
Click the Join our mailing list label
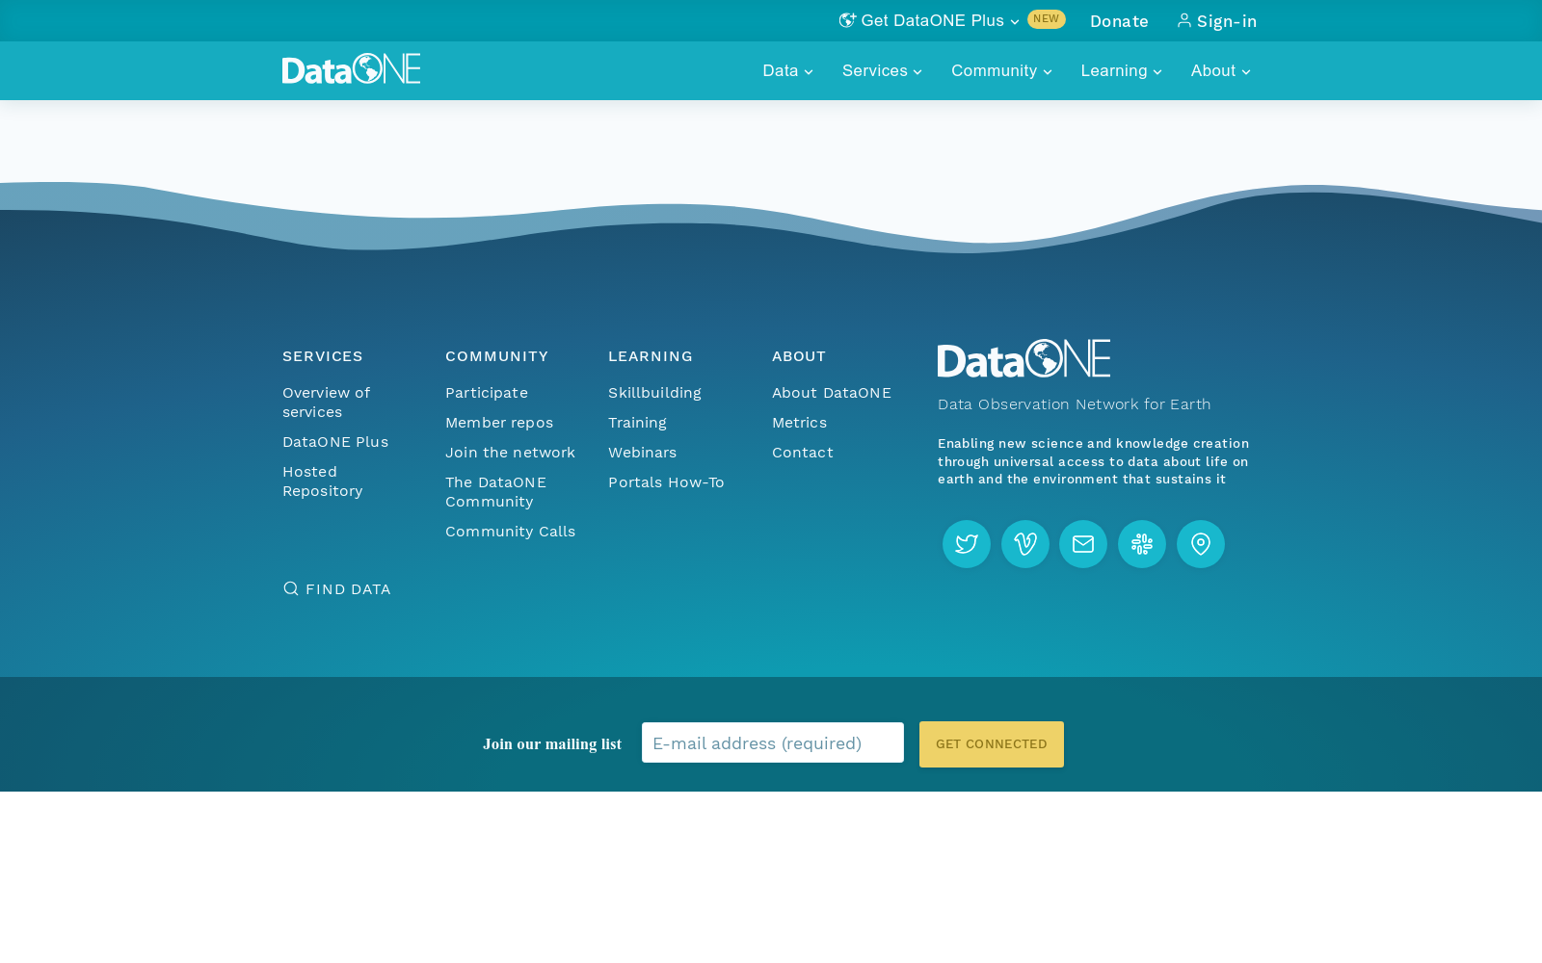pyautogui.click(x=552, y=744)
